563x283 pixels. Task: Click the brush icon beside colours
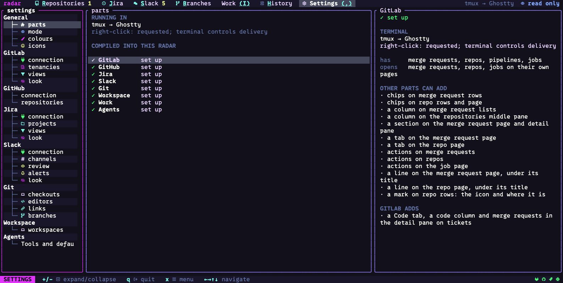click(x=23, y=39)
